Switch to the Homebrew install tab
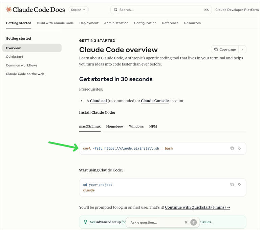 point(115,127)
